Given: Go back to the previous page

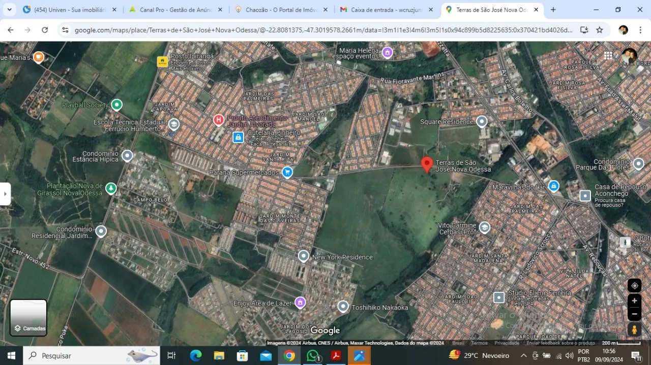Looking at the screenshot, I should click(x=11, y=30).
